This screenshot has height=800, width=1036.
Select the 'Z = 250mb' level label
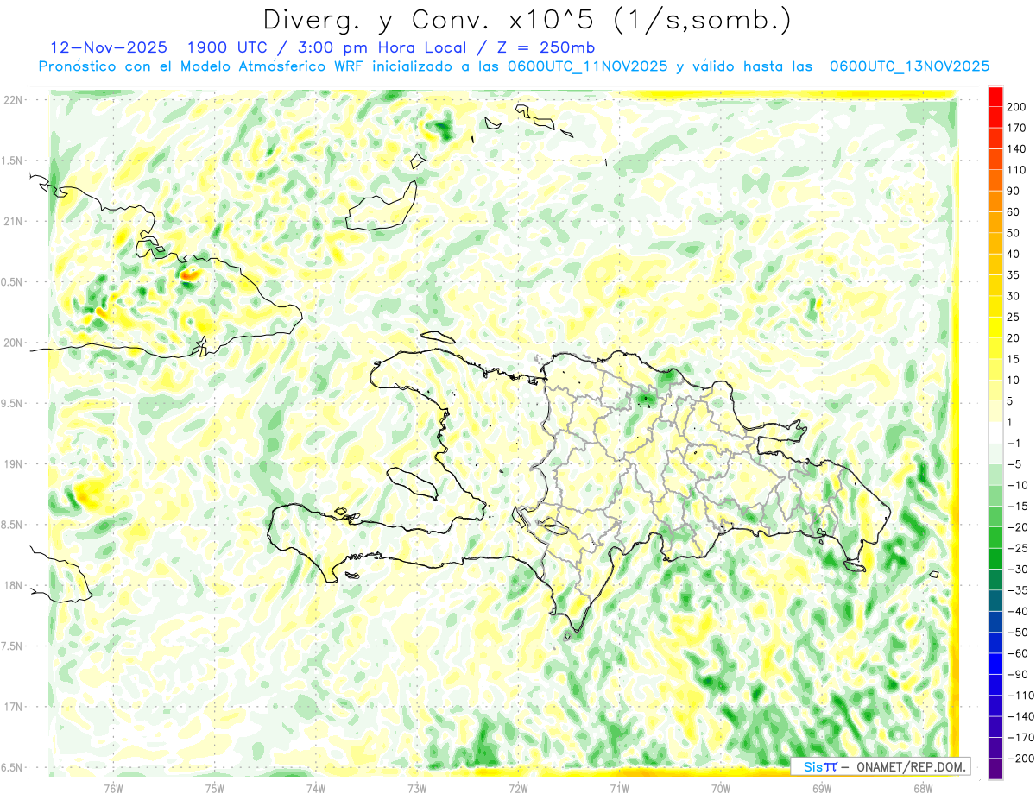[x=546, y=47]
